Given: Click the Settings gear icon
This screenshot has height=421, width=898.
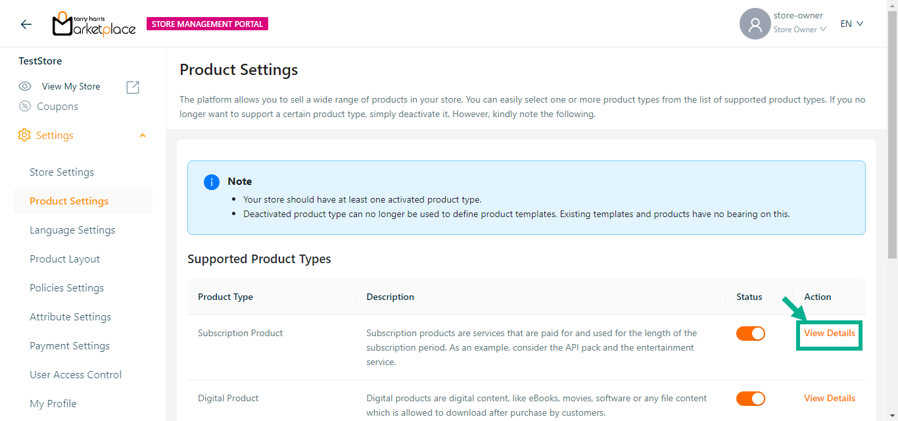Looking at the screenshot, I should coord(24,135).
